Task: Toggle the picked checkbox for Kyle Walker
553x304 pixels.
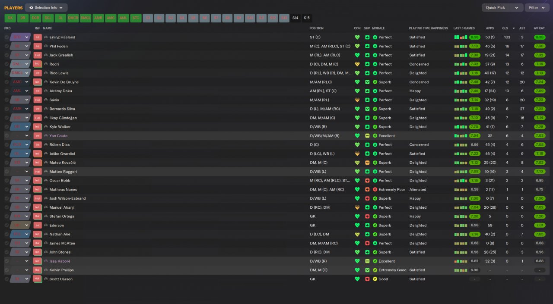Action: click(x=6, y=127)
